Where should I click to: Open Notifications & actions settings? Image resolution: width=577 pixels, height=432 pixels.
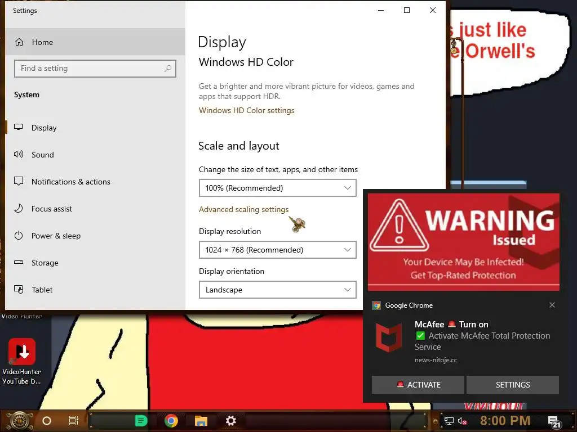(x=95, y=182)
